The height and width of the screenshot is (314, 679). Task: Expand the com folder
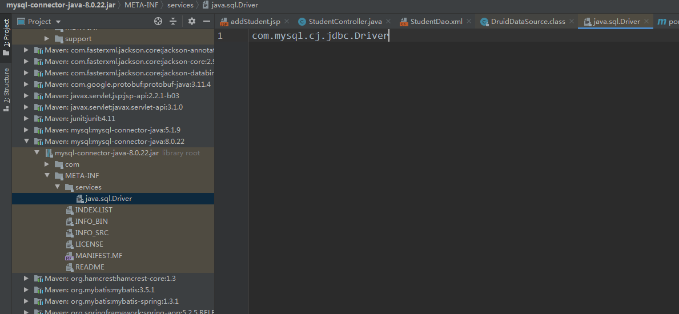pyautogui.click(x=47, y=164)
